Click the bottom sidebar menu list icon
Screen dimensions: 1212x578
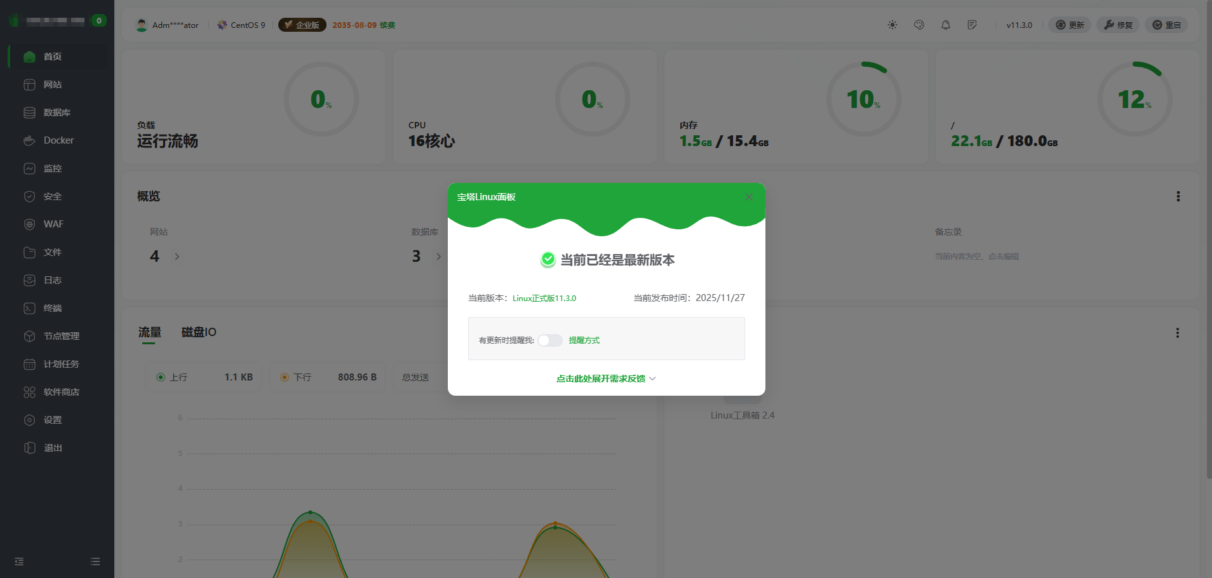tap(95, 561)
